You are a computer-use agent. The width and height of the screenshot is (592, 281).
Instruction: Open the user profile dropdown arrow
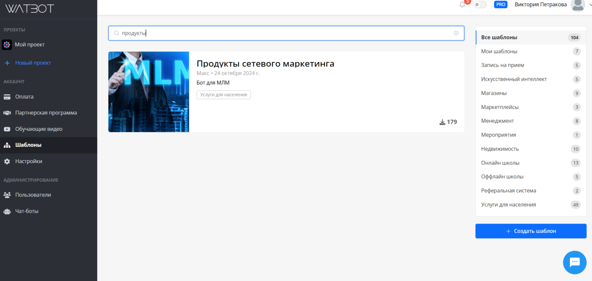click(x=590, y=5)
